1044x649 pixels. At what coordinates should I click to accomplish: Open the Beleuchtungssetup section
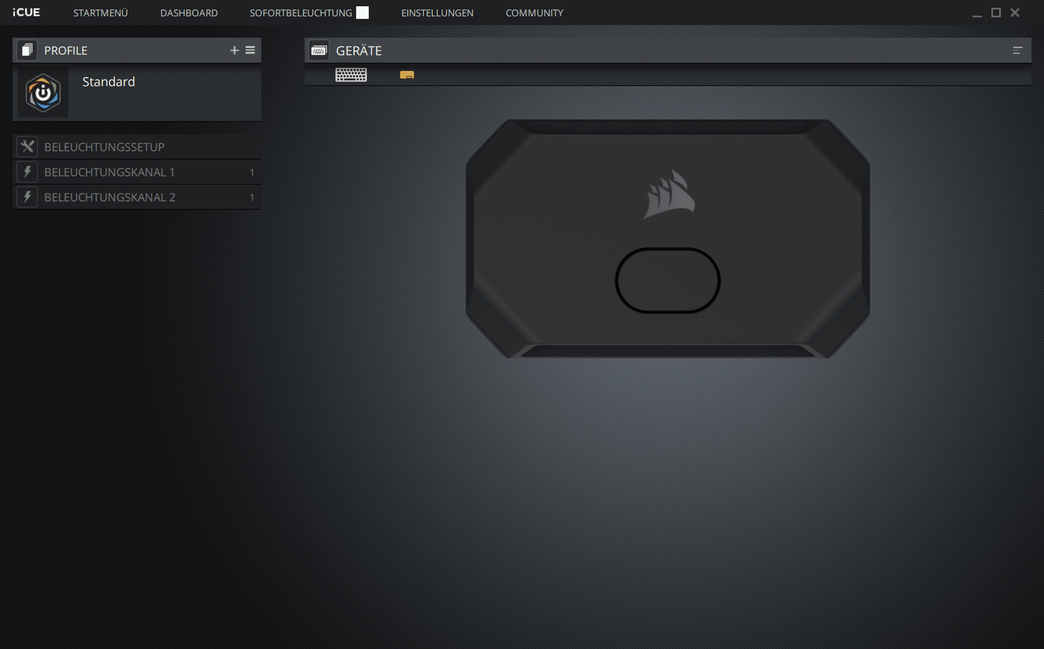pos(104,147)
